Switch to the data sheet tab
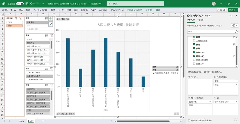 click(21, 121)
